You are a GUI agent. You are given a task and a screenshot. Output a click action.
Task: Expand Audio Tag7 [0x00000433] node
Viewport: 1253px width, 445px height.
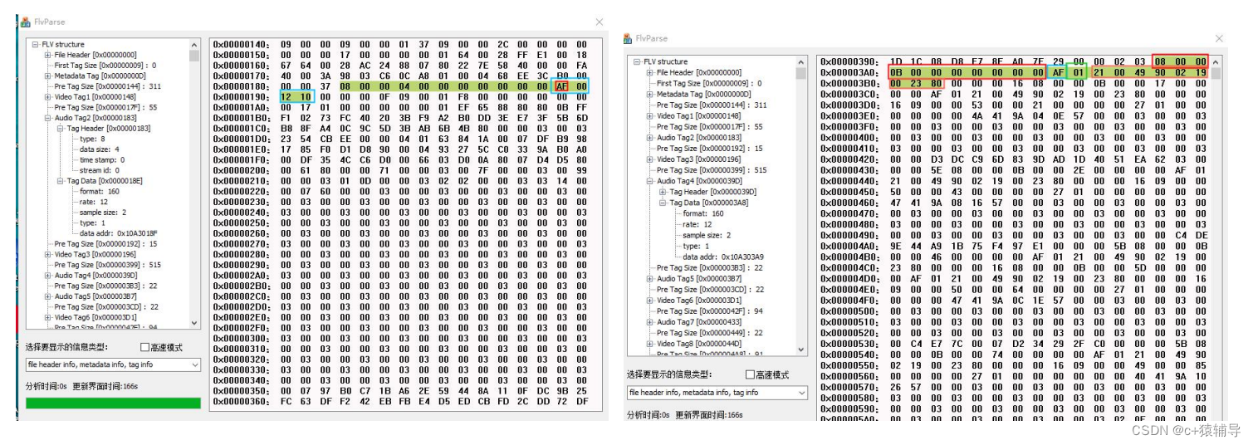tap(649, 322)
